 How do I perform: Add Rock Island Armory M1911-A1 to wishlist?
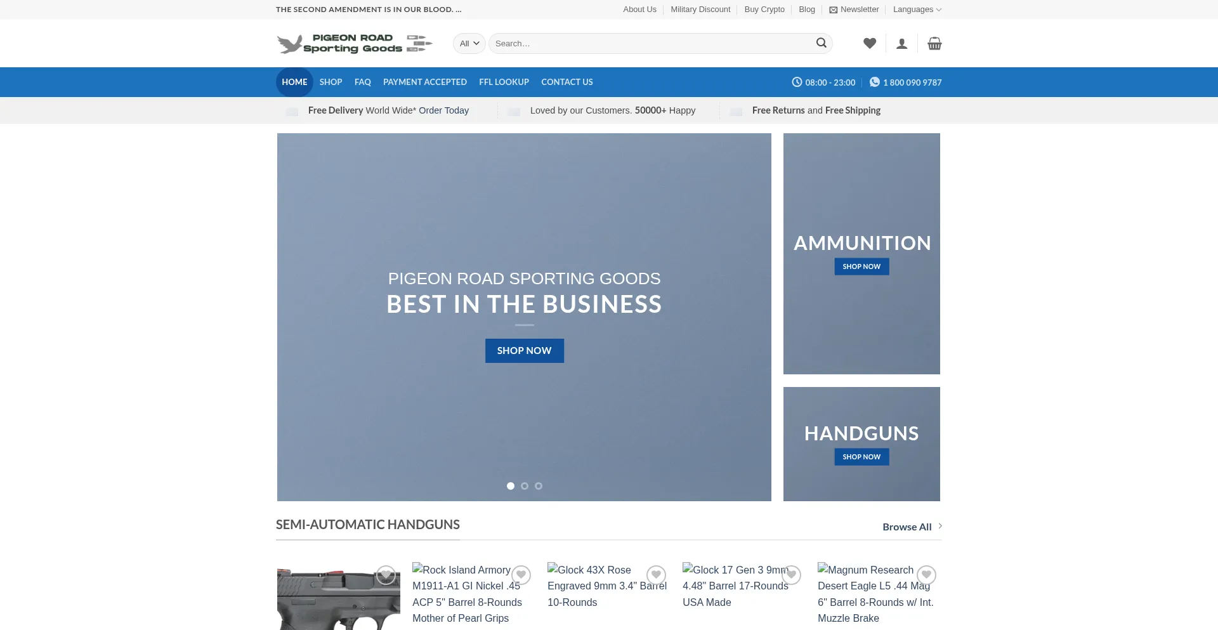point(521,575)
